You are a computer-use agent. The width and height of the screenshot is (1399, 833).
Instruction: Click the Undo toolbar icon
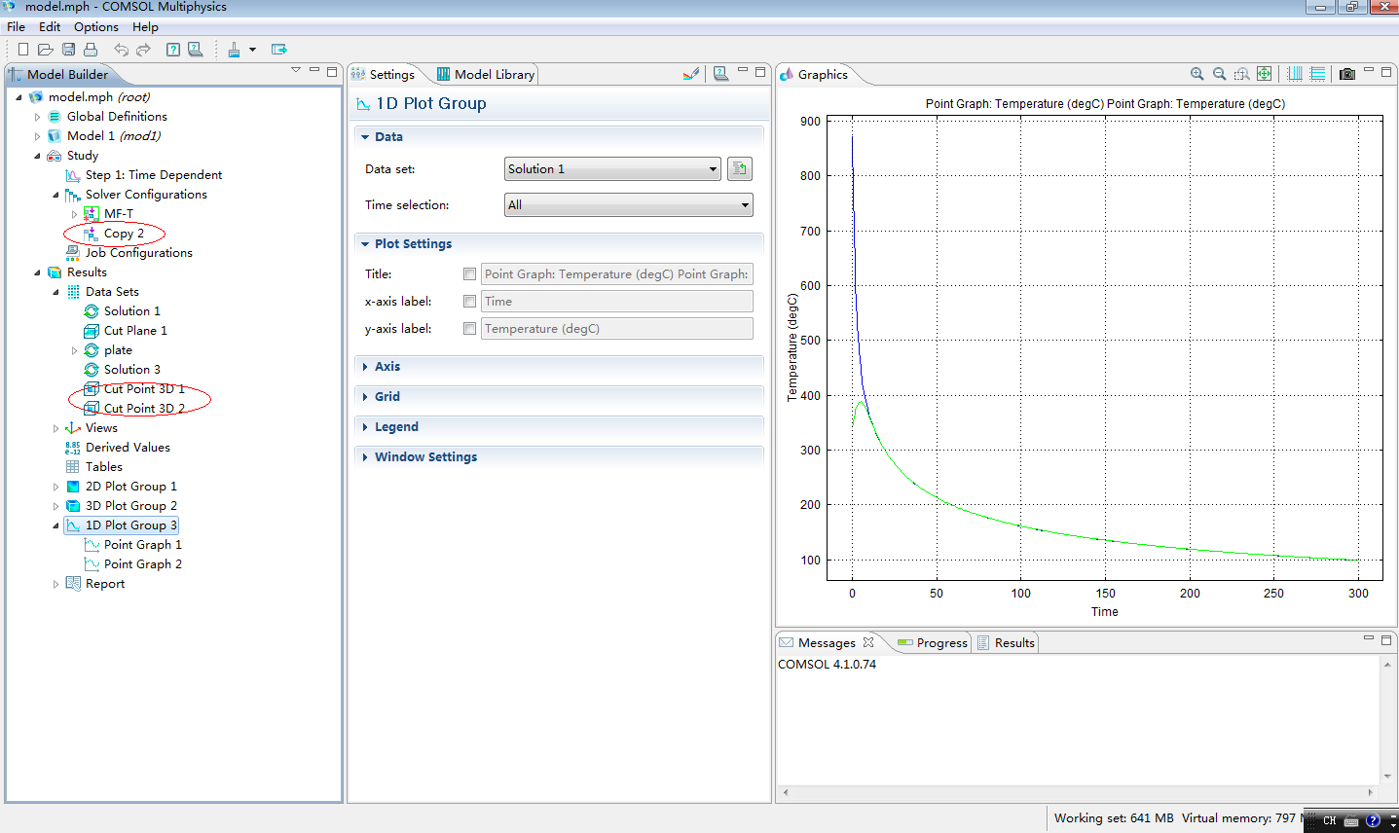coord(121,49)
